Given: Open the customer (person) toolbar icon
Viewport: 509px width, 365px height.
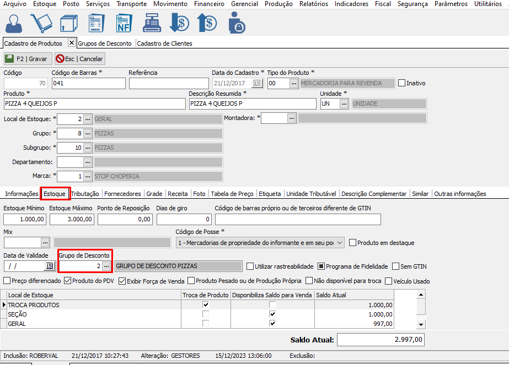Looking at the screenshot, I should pyautogui.click(x=14, y=23).
